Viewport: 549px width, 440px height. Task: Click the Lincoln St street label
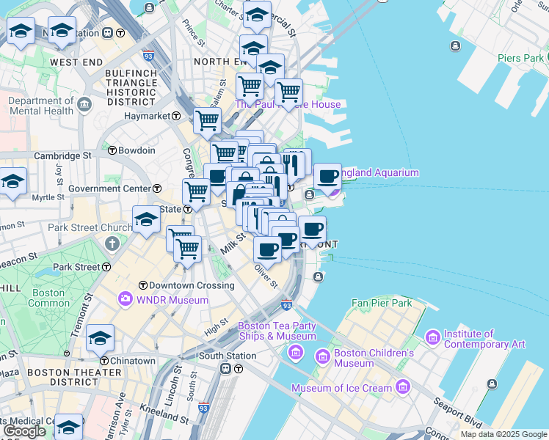[x=174, y=386]
